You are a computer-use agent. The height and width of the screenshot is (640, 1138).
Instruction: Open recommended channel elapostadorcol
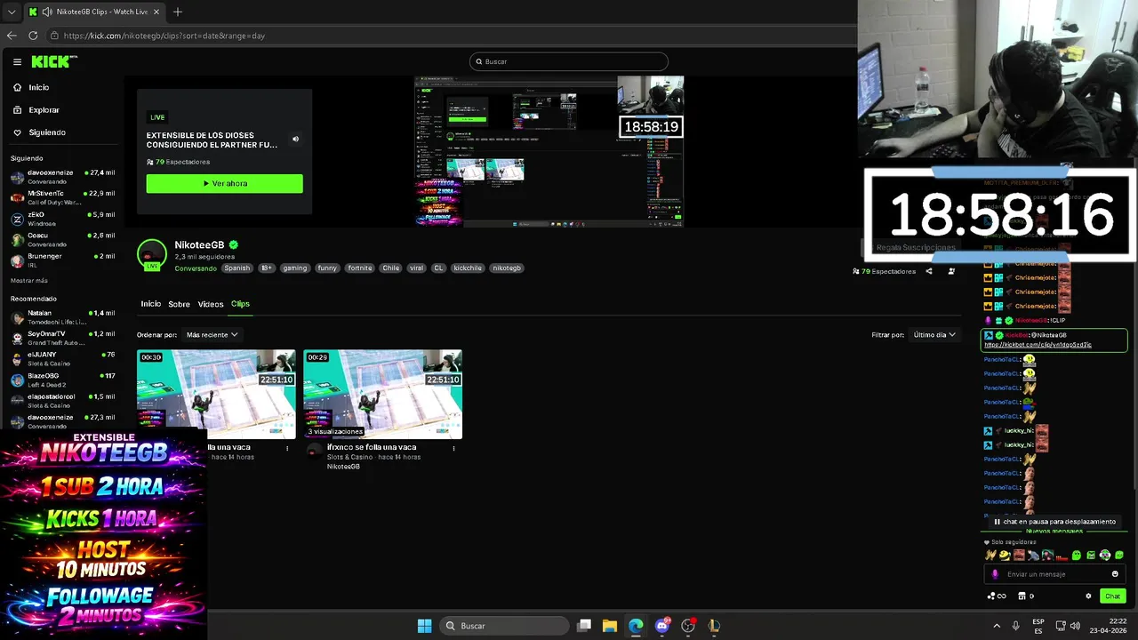point(62,400)
